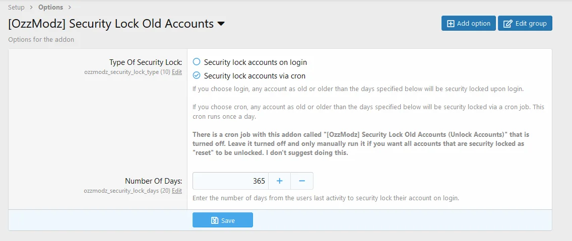Edit the ozzmodz_security_lock_type option
The width and height of the screenshot is (572, 241).
[x=177, y=72]
